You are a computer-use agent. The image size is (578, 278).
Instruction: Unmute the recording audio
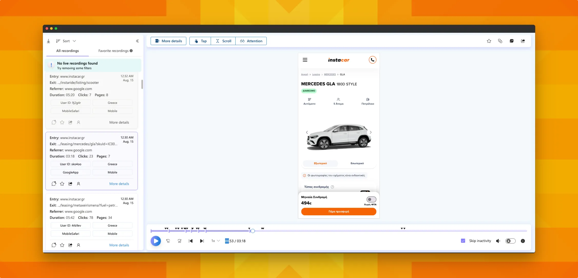[x=498, y=241]
